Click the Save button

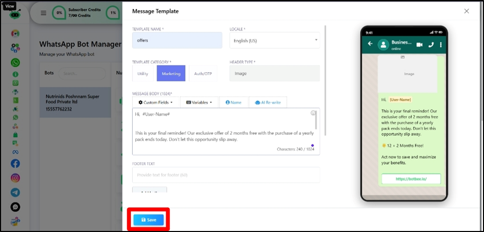point(149,220)
